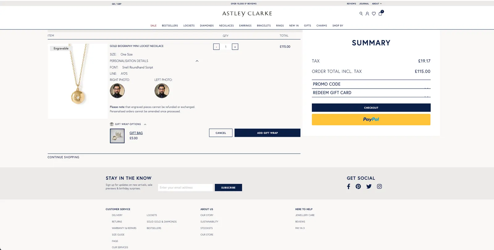Open the Charms menu
494x250 pixels.
tap(322, 26)
